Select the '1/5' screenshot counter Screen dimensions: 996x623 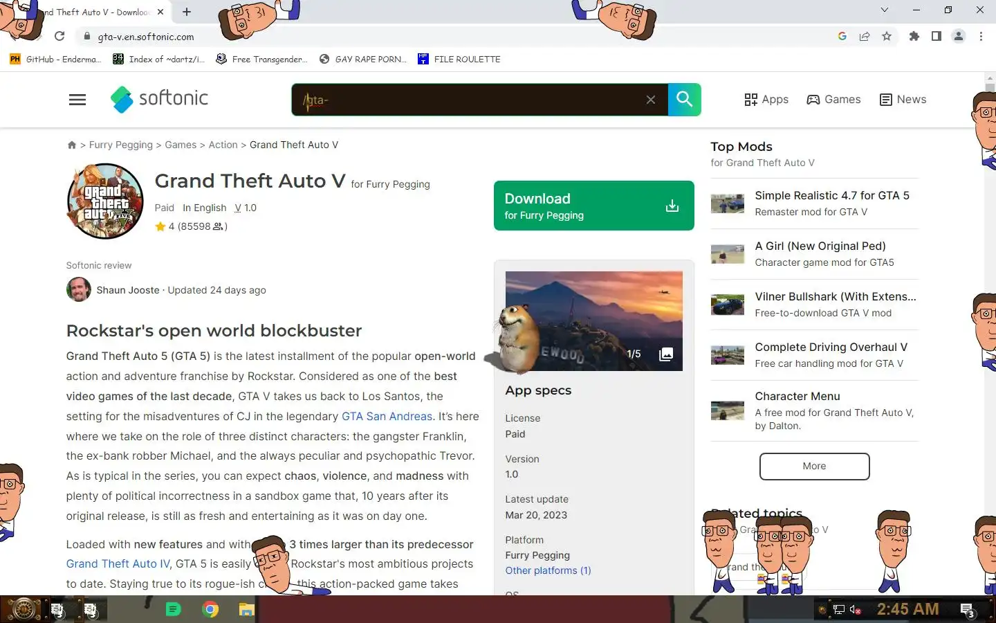(634, 354)
